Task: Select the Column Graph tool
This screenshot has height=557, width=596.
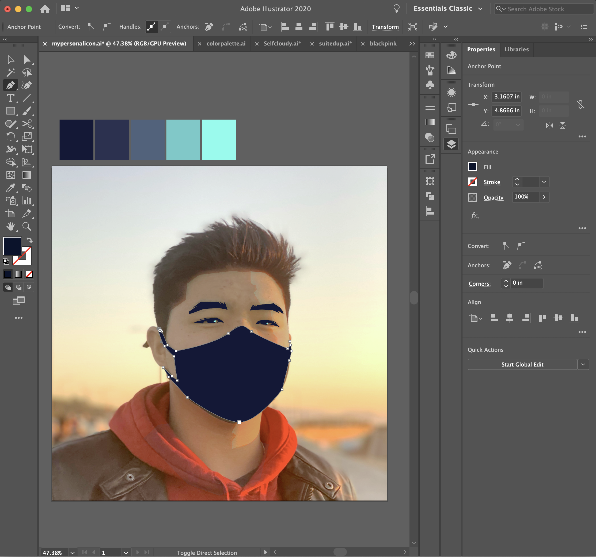Action: pyautogui.click(x=27, y=200)
